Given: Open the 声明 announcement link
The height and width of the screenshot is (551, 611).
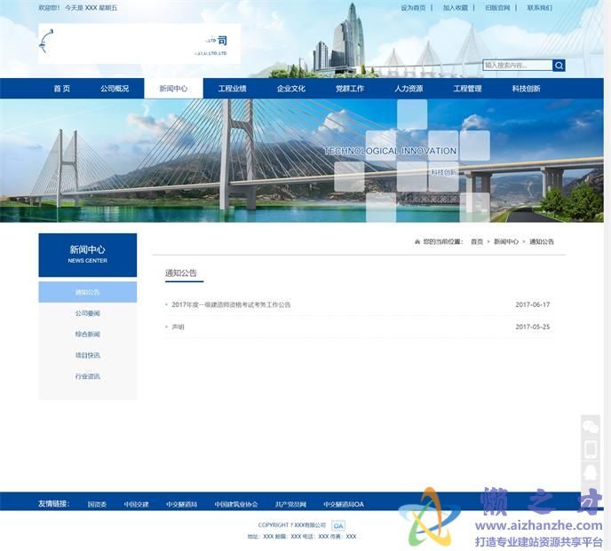Looking at the screenshot, I should click(x=179, y=327).
